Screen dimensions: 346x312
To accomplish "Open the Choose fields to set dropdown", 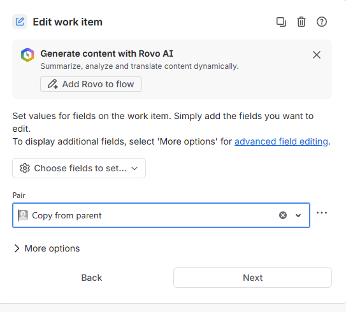I will (79, 168).
